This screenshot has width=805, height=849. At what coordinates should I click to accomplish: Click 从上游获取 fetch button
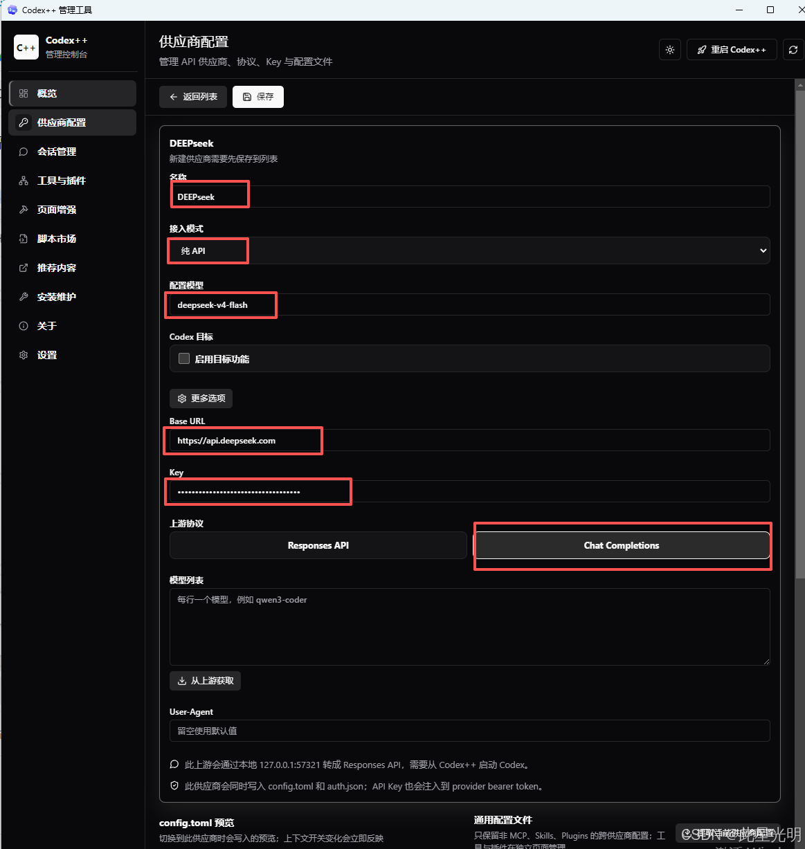(205, 681)
